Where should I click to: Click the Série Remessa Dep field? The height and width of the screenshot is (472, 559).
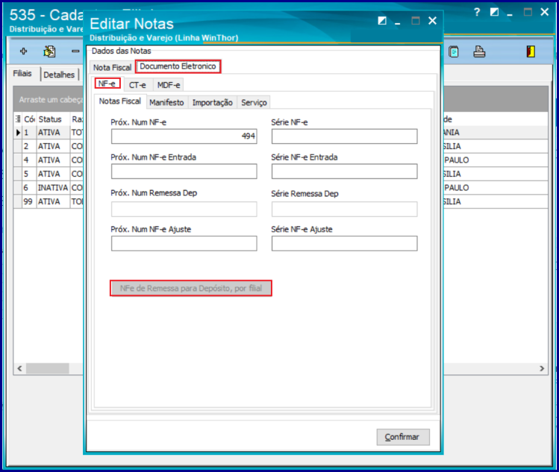344,209
